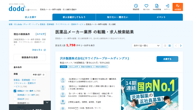This screenshot has height=110, width=193.
Task: Select the 求人を探す tab
Action: point(31,17)
